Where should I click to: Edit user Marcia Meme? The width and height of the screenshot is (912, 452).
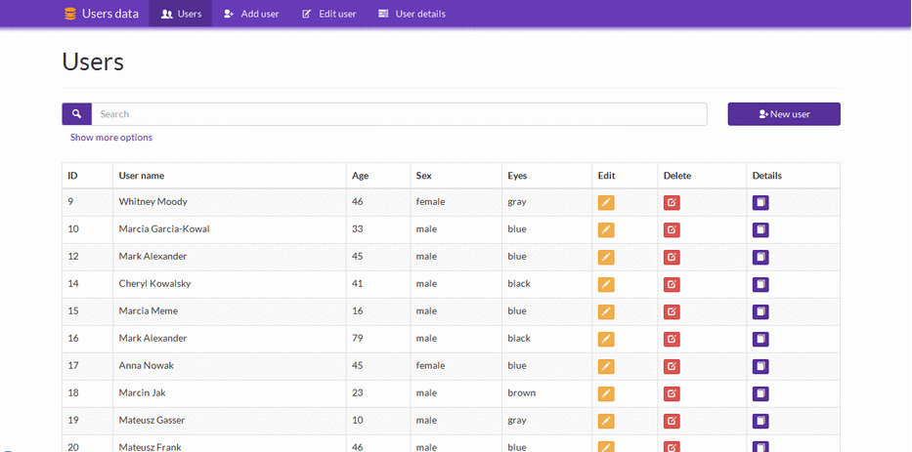[x=605, y=312]
